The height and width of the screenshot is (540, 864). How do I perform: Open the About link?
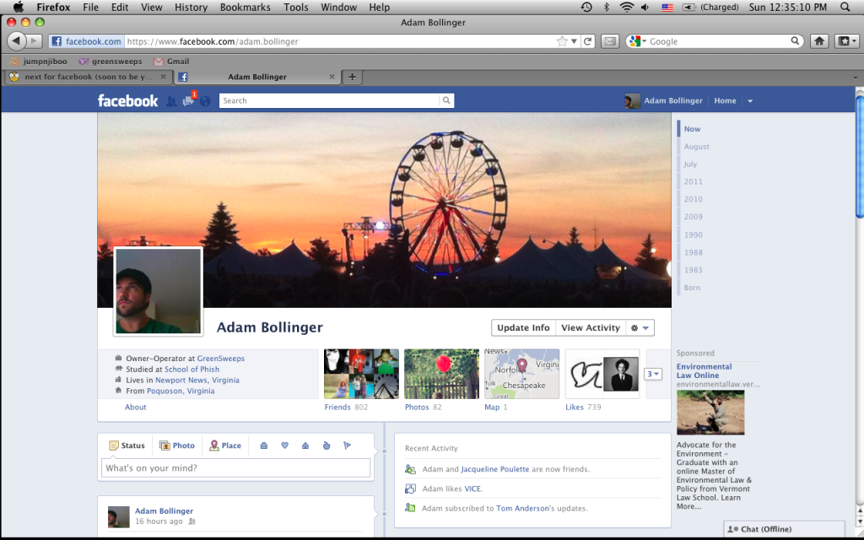(136, 408)
